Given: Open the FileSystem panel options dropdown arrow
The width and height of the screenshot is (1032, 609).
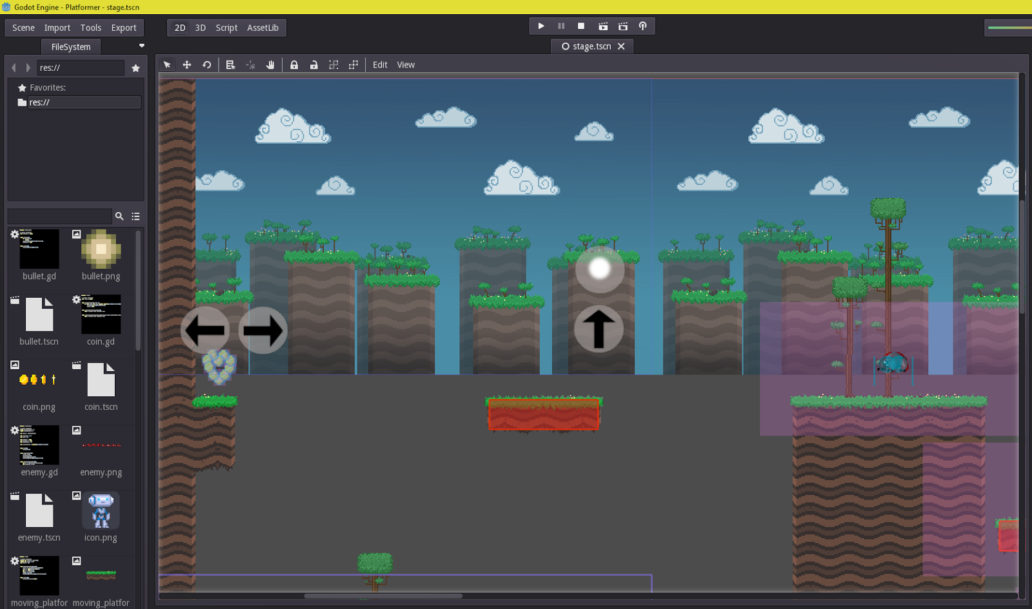Looking at the screenshot, I should click(x=143, y=46).
